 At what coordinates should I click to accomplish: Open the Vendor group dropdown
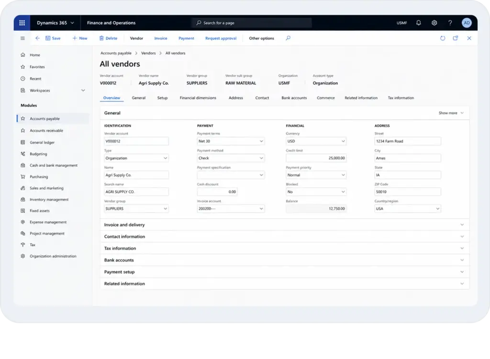click(136, 208)
